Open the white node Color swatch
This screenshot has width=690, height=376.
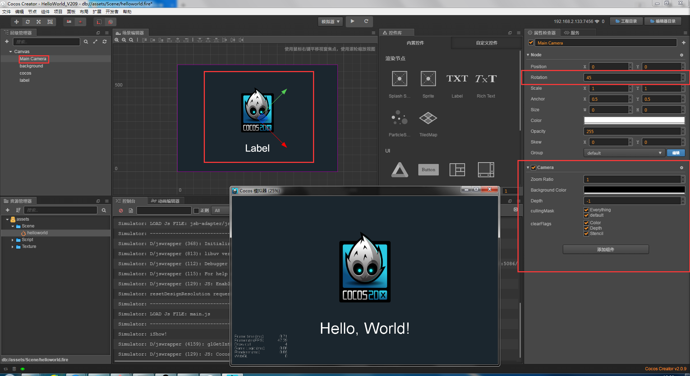[634, 121]
